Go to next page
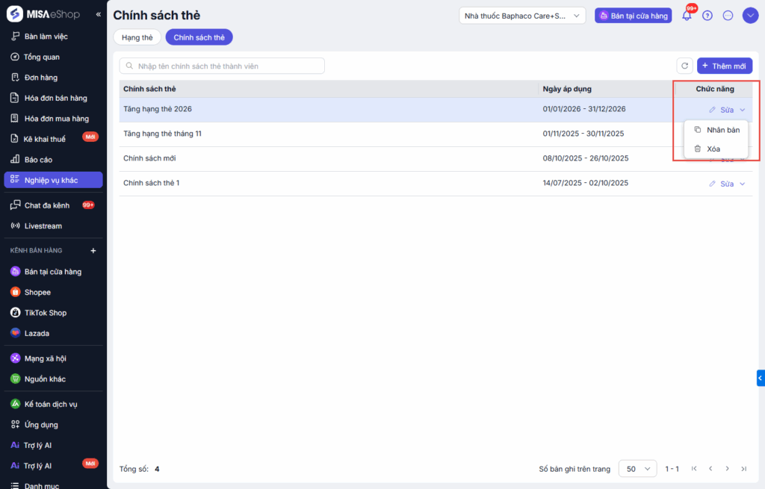 click(x=727, y=469)
